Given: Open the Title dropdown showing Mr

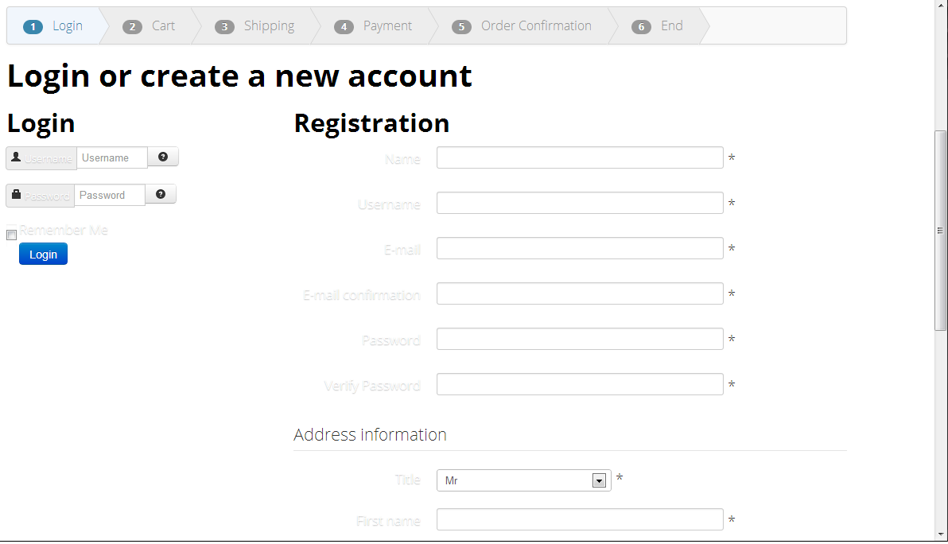Looking at the screenshot, I should click(523, 480).
